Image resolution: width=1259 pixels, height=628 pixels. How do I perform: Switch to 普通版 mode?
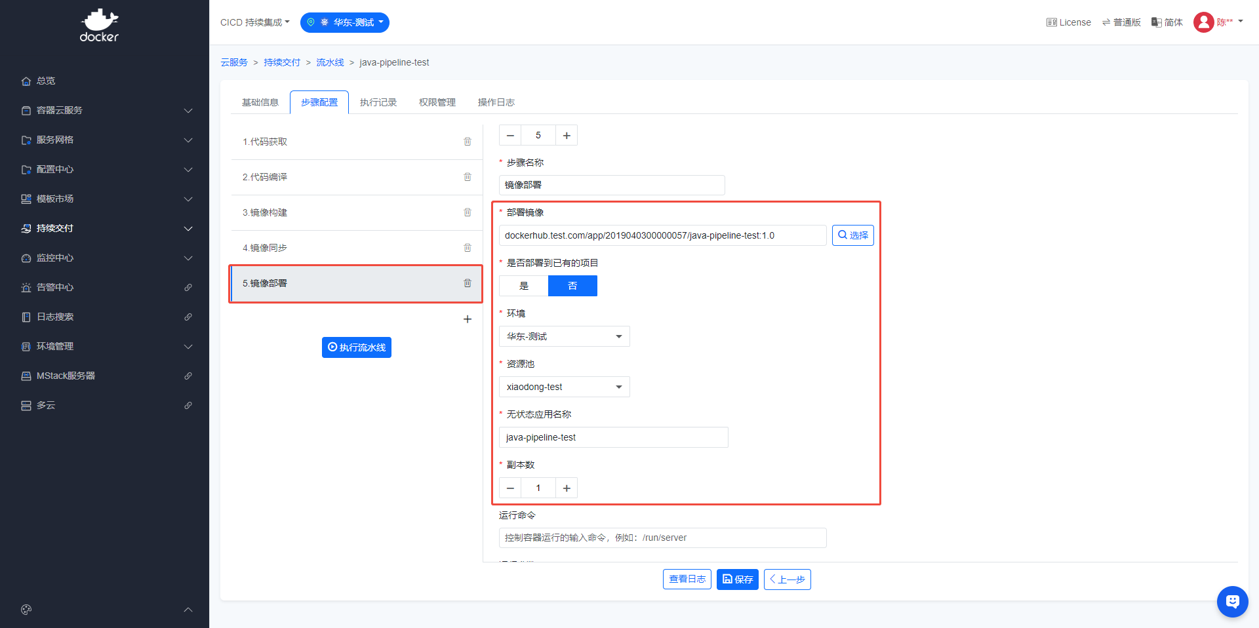coord(1121,22)
